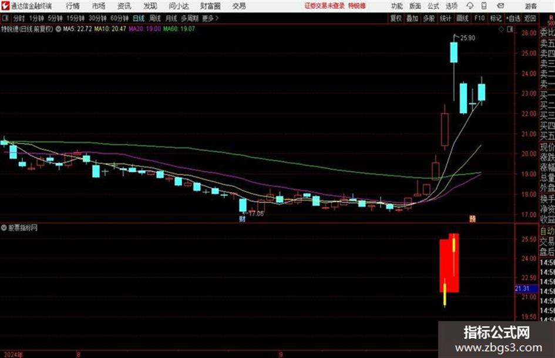The height and width of the screenshot is (358, 555).
Task: Click the mobile phone icon
Action: 484,6
